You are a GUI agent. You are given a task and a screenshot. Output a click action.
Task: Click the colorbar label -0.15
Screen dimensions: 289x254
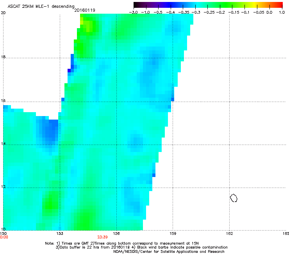234,13
